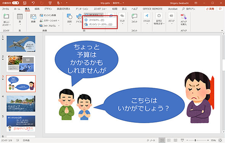
Task: Open the Quick Access Toolbar customize dropdown
Action: [x=67, y=3]
